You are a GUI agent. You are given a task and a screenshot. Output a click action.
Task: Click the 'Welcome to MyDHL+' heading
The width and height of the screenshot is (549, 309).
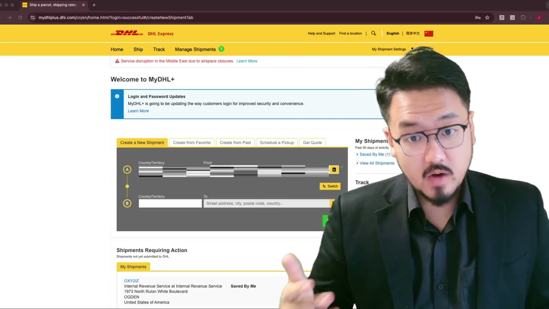[x=142, y=79]
